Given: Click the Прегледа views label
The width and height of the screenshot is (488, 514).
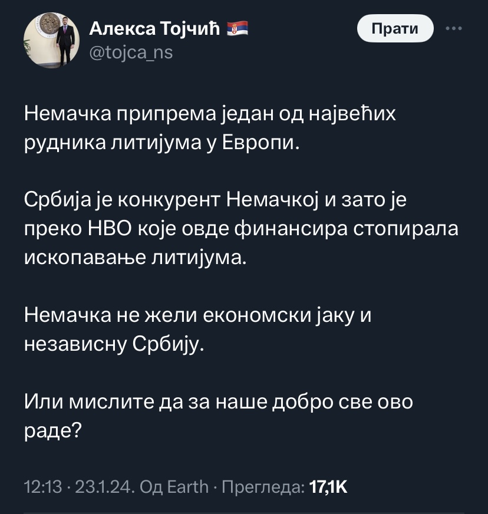Looking at the screenshot, I should click(261, 487).
